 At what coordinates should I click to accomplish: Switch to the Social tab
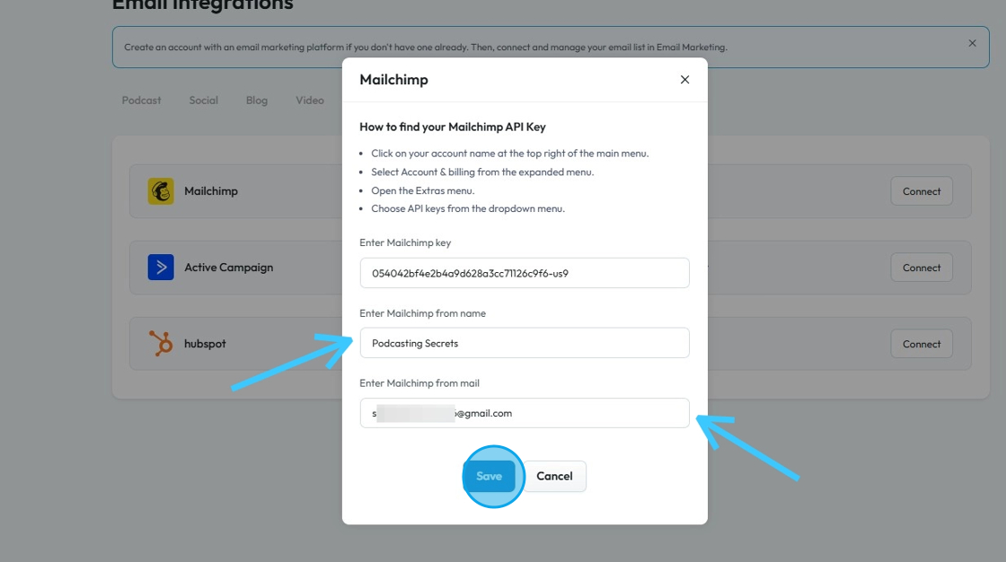[203, 100]
